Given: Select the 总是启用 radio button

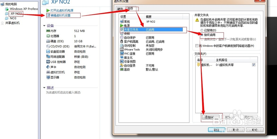Looking at the screenshot, I should pyautogui.click(x=202, y=35).
